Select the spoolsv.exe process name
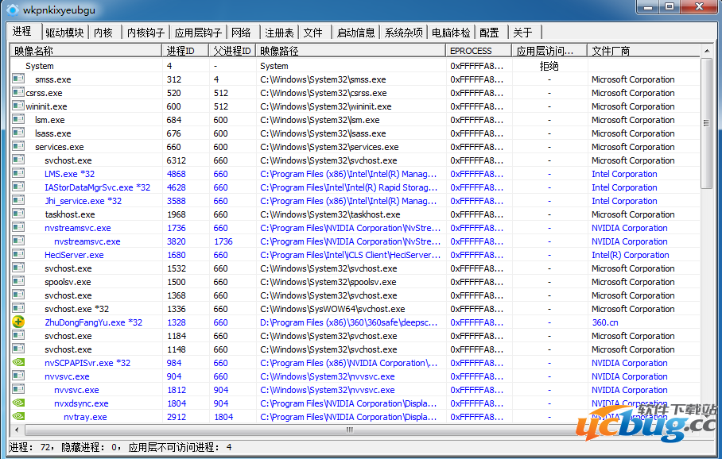722x459 pixels. 68,282
